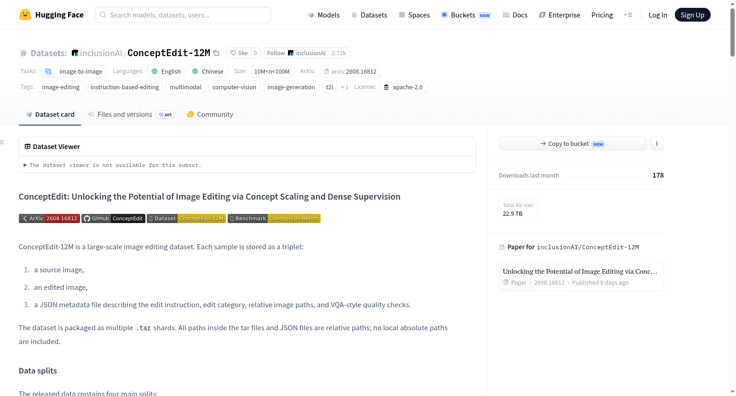
Task: Open the Pricing page
Action: click(602, 15)
